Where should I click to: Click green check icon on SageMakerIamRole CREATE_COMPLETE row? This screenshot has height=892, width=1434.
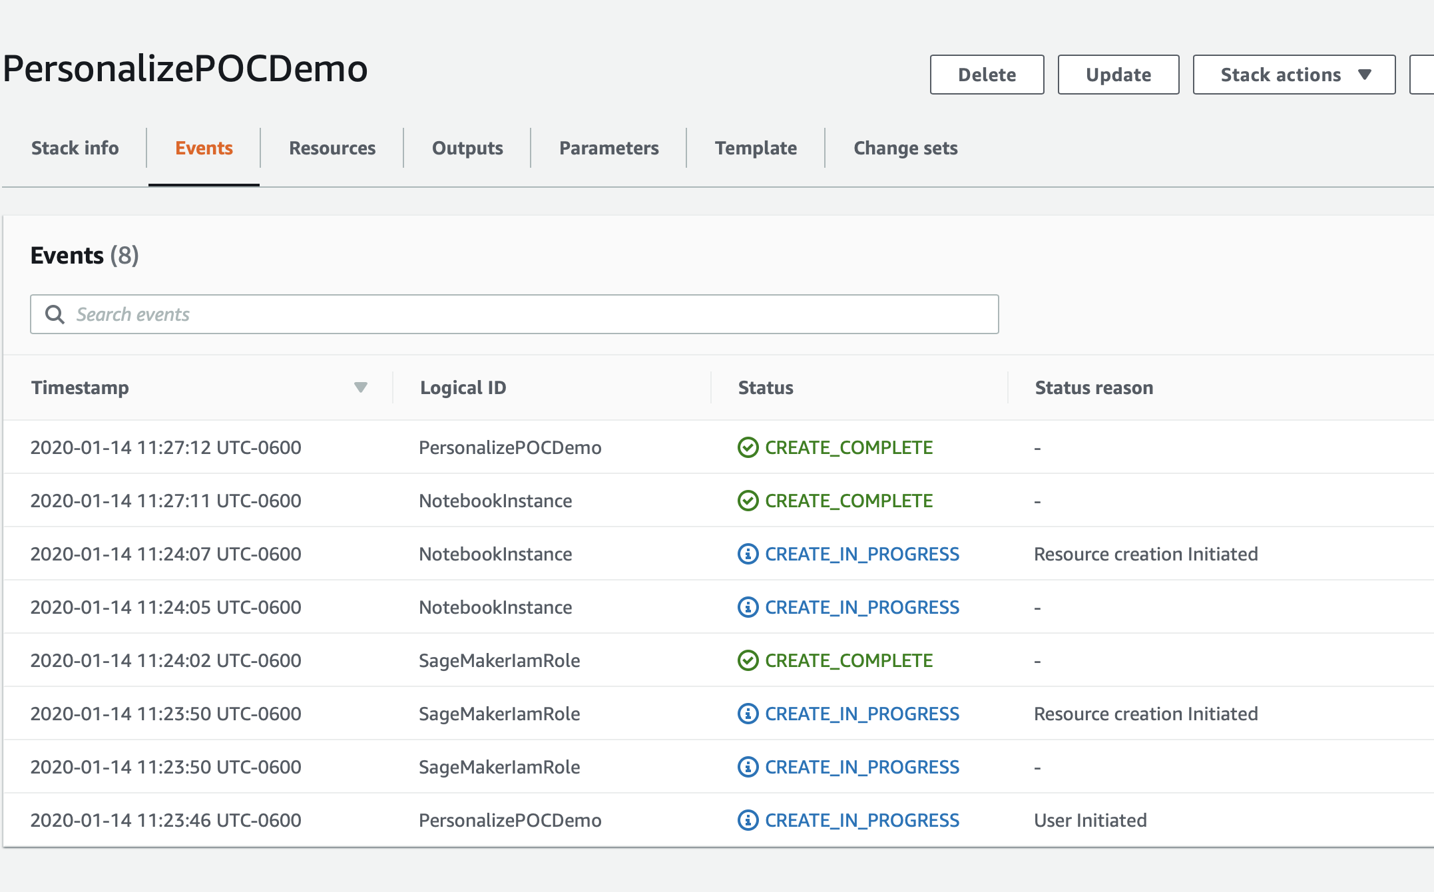pyautogui.click(x=748, y=660)
